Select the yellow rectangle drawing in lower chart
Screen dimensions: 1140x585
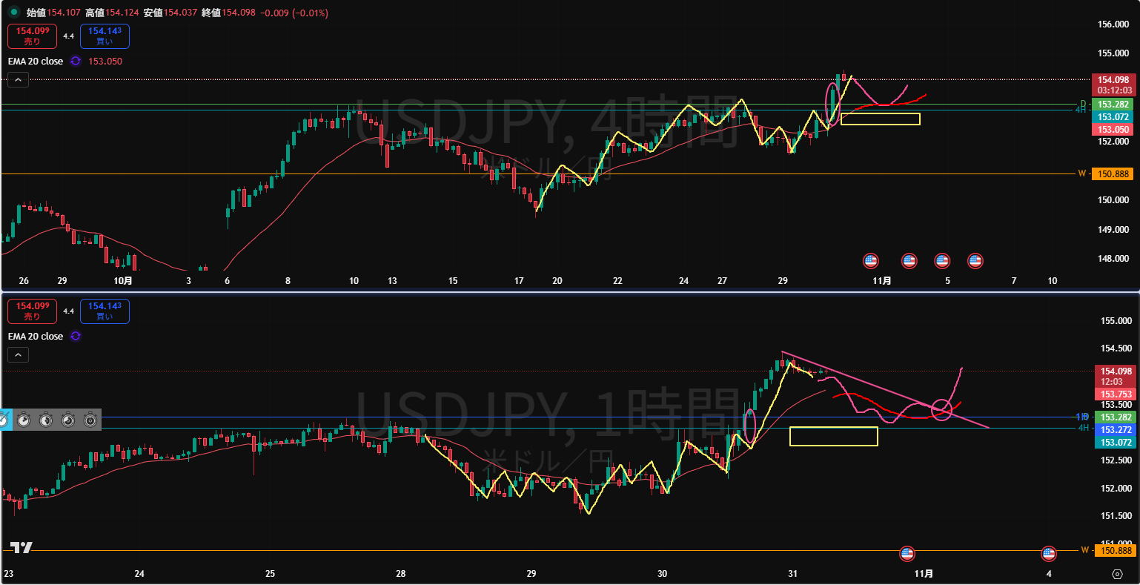tap(833, 437)
